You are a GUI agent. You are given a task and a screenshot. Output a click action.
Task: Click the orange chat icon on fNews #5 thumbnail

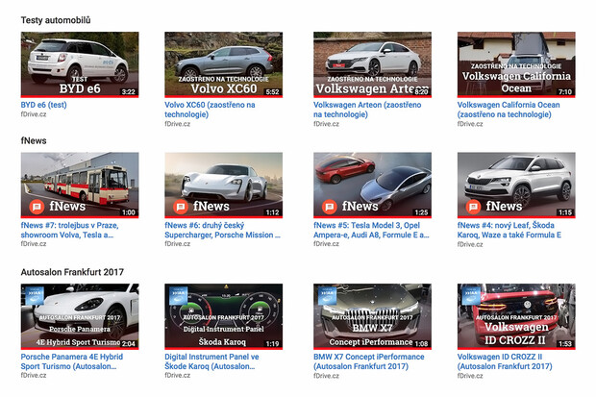(x=330, y=207)
